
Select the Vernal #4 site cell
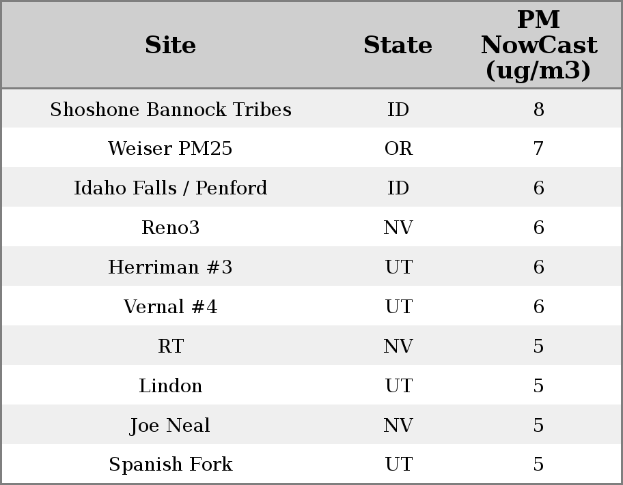click(x=171, y=307)
